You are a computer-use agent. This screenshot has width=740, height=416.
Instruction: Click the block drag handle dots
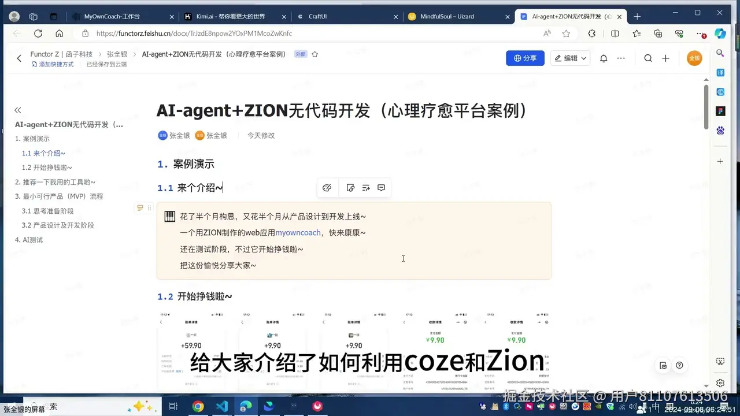[x=149, y=208]
